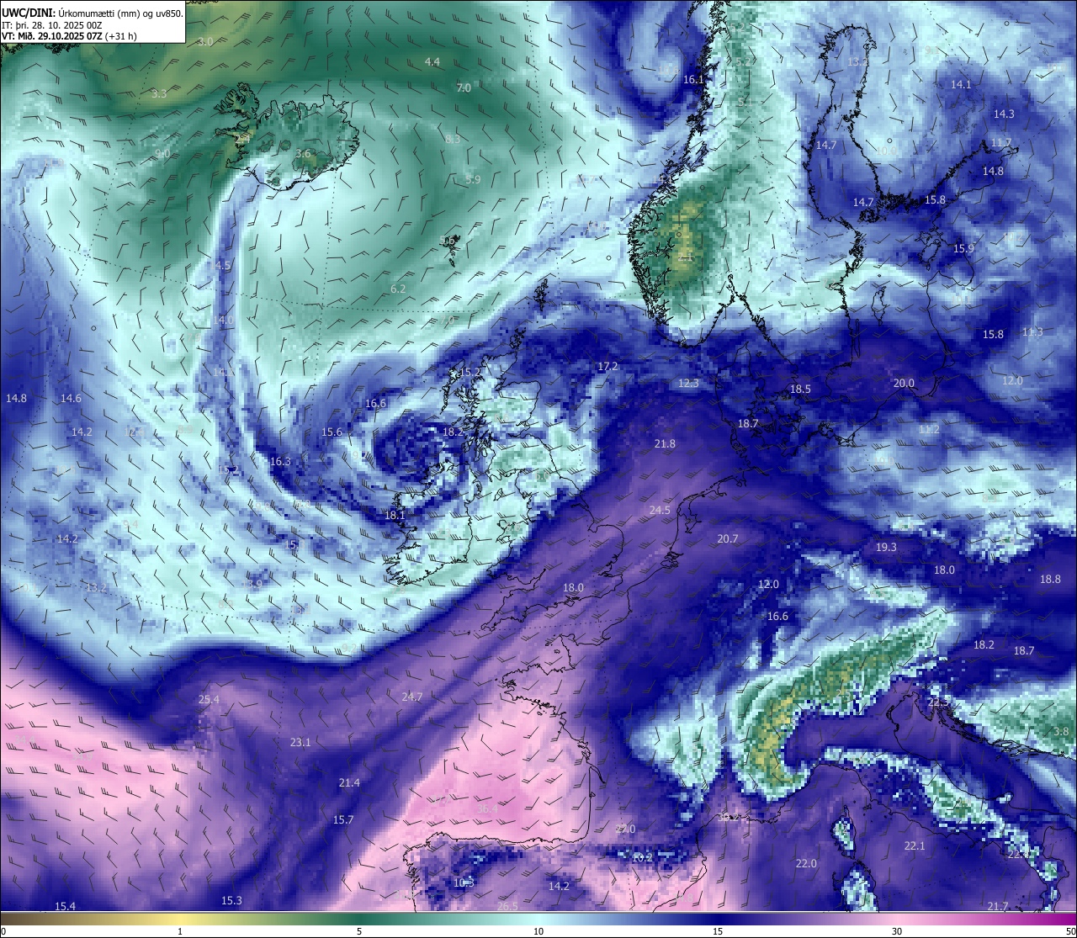Screen dimensions: 1077x938
Task: Click the 12.3 value near Denmark
Action: tap(688, 384)
